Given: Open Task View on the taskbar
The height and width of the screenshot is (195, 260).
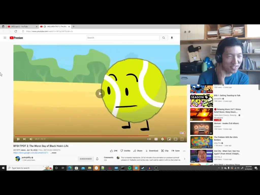Looking at the screenshot, I should pyautogui.click(x=63, y=168).
